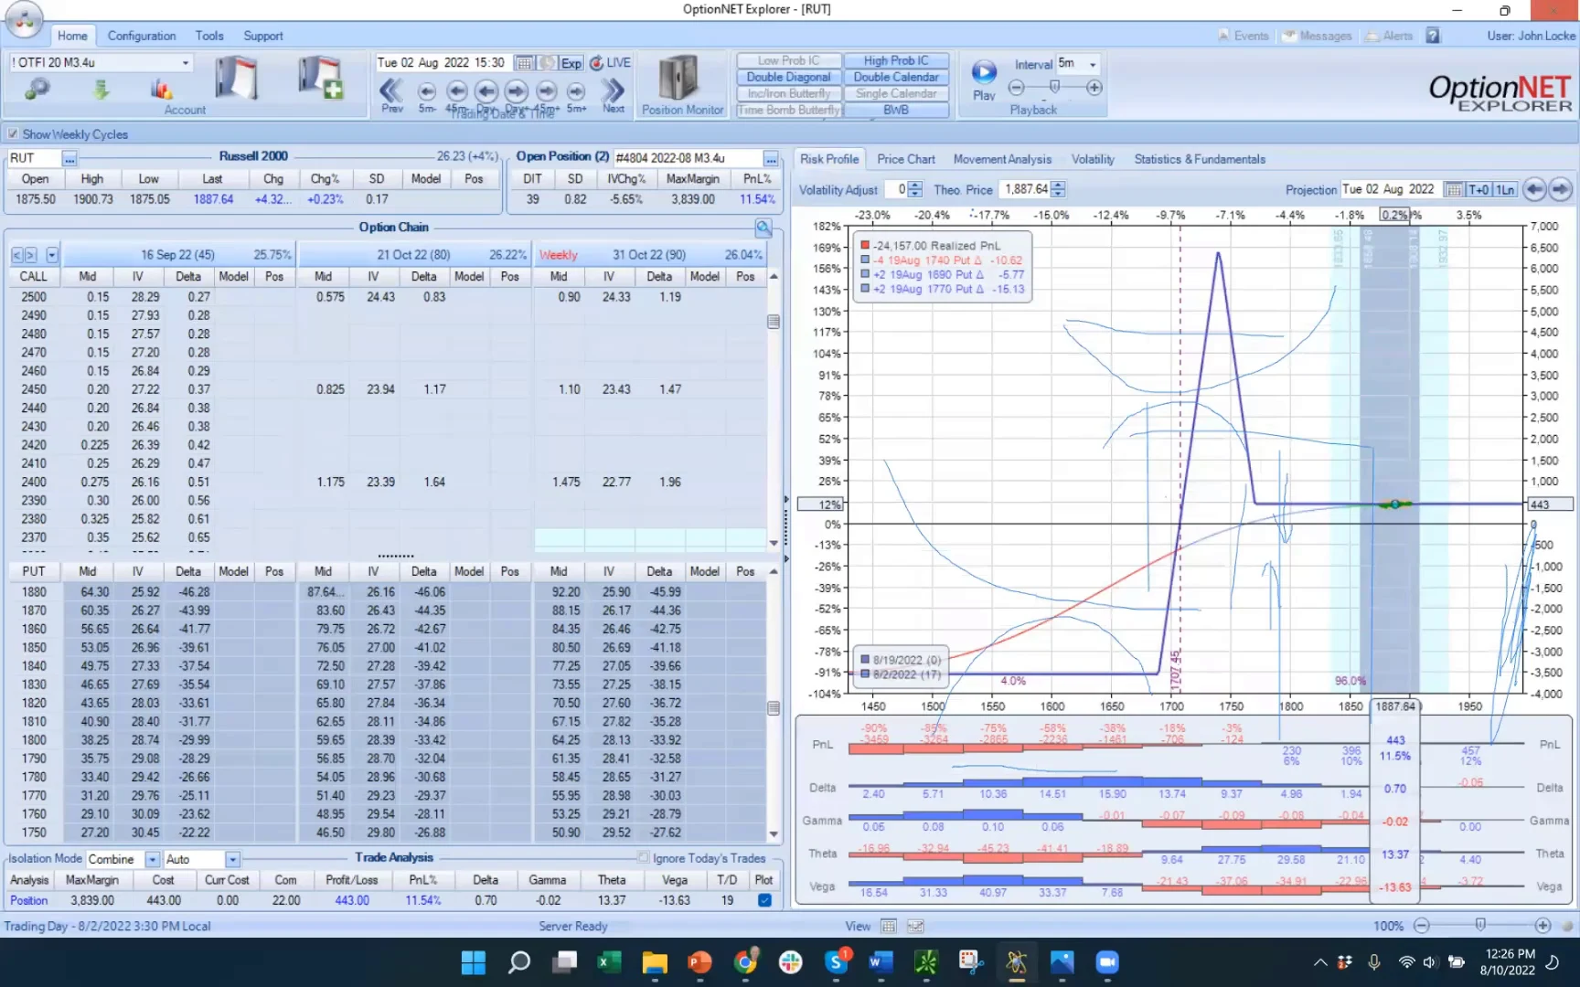Image resolution: width=1580 pixels, height=987 pixels.
Task: Switch to LIVE mode
Action: [x=611, y=63]
